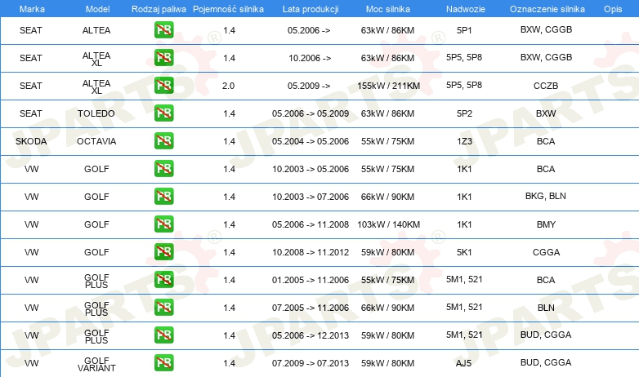Click the Model column header
The height and width of the screenshot is (377, 639).
click(97, 9)
